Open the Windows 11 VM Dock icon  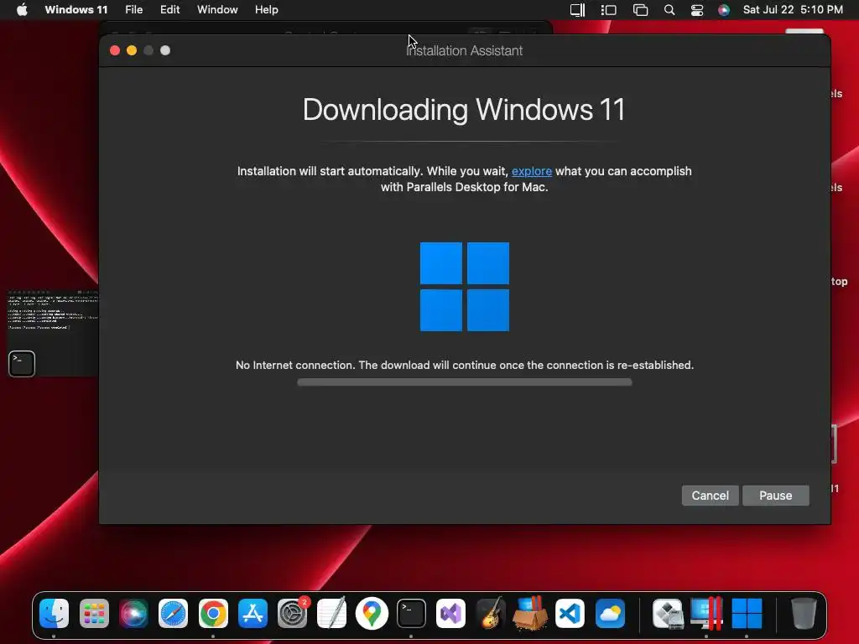(747, 613)
